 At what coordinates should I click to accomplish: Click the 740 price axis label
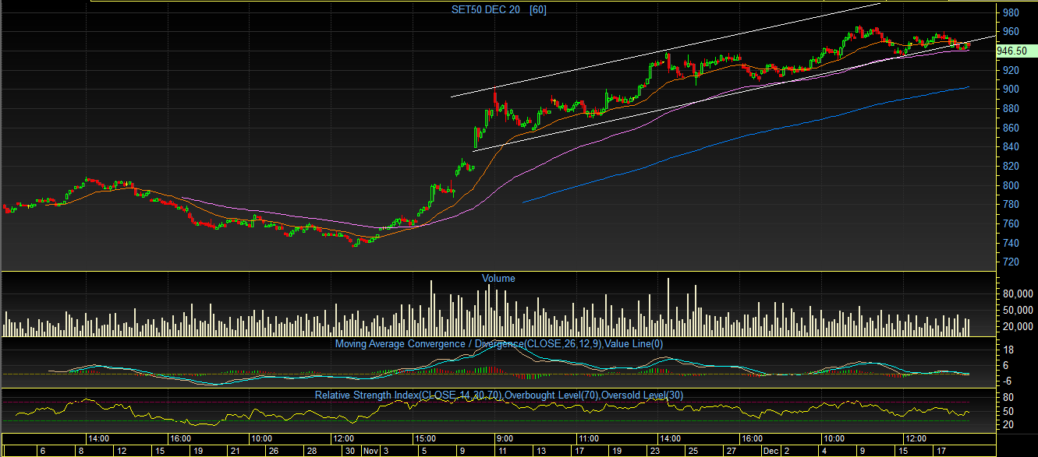click(1011, 244)
